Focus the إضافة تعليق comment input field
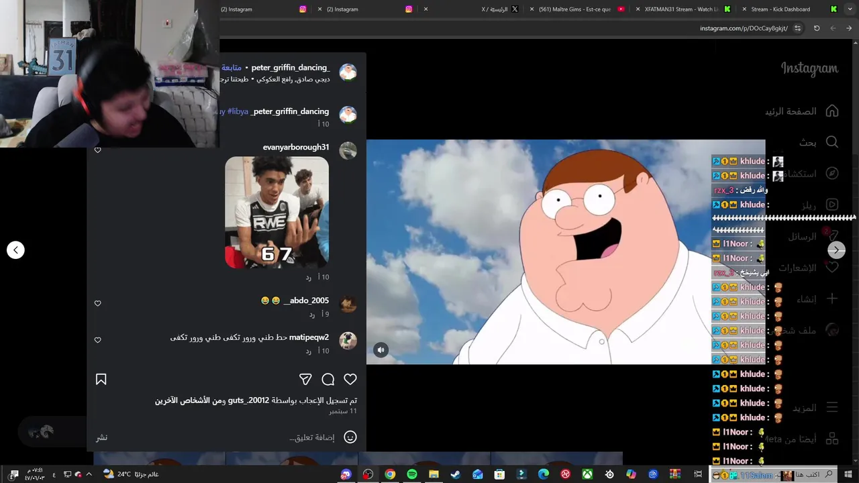859x483 pixels. click(312, 437)
